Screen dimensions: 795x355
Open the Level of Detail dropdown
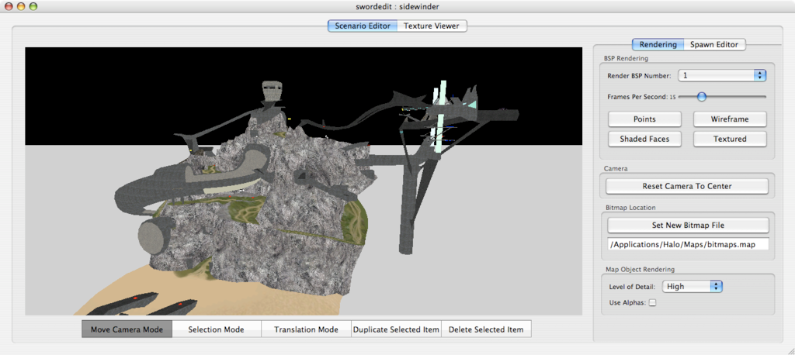tap(692, 287)
